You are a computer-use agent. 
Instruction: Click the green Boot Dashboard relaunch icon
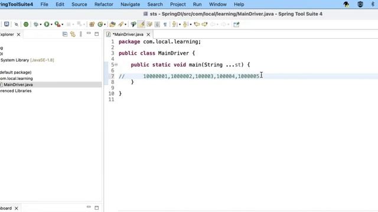(x=26, y=24)
